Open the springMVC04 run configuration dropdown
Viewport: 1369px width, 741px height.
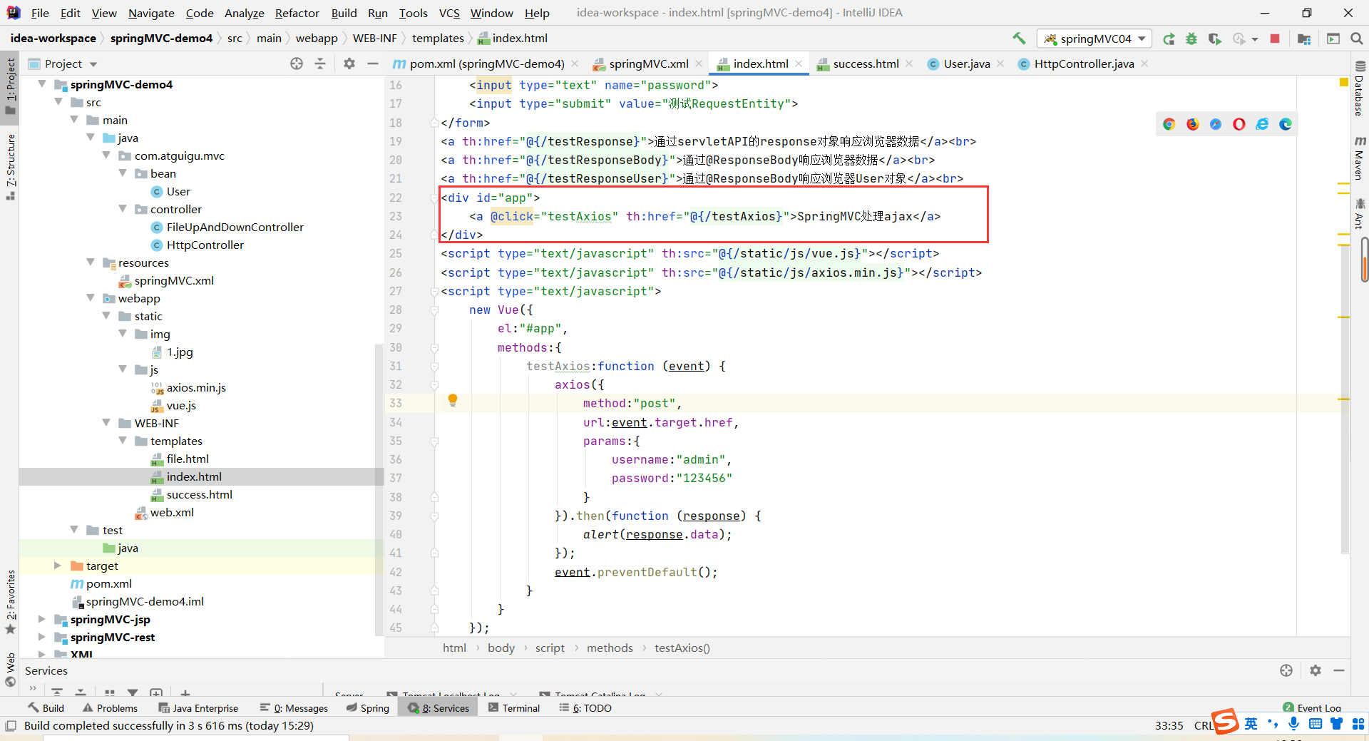[x=1094, y=39]
